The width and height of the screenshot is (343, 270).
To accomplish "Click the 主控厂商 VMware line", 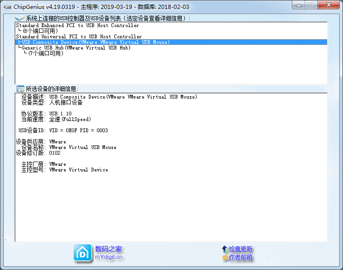I will 43,164.
